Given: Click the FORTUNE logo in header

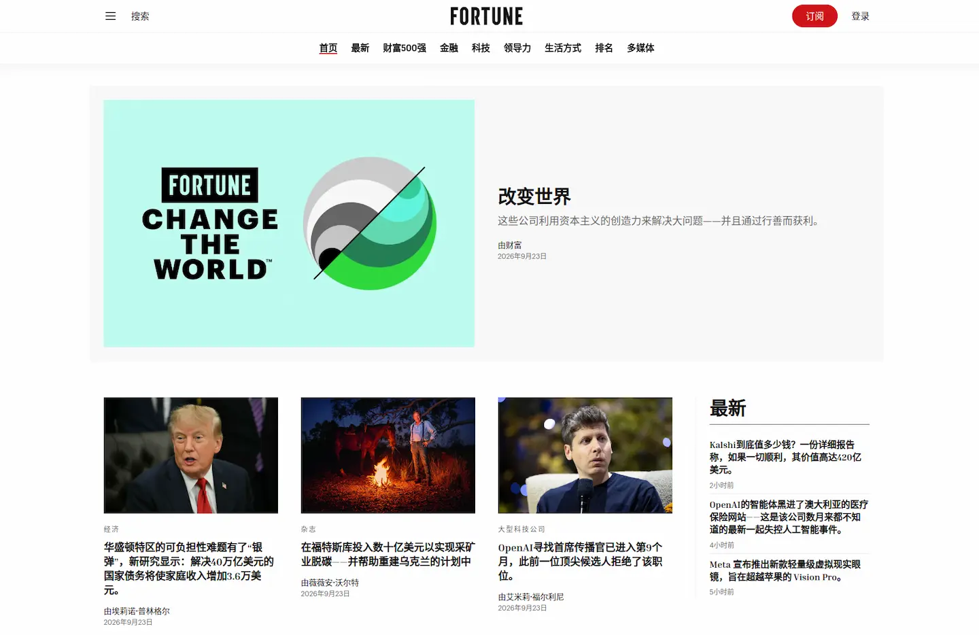Looking at the screenshot, I should click(x=487, y=16).
